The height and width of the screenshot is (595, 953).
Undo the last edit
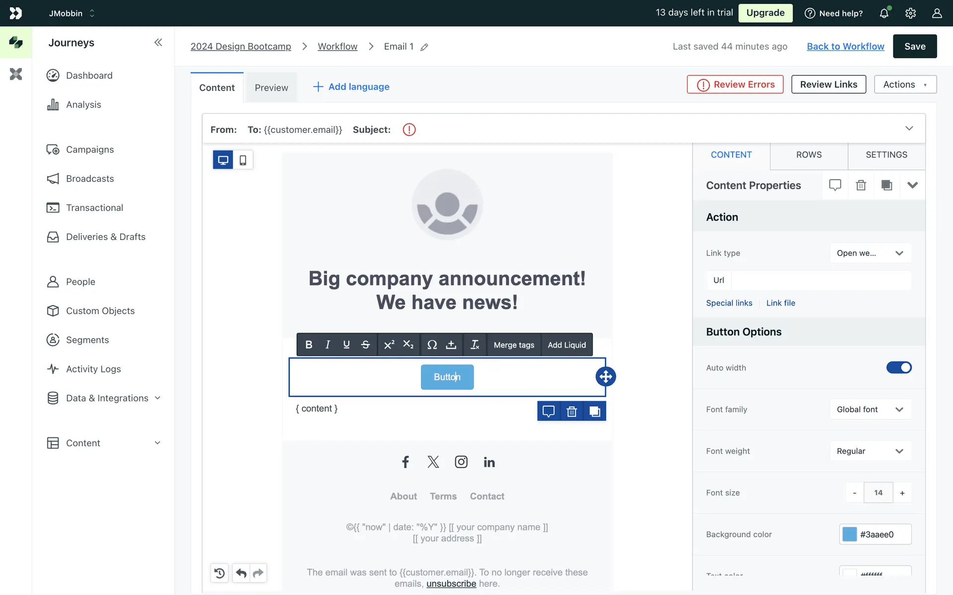(241, 573)
